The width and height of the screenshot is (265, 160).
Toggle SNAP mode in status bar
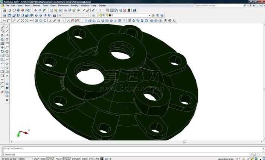click(37, 159)
